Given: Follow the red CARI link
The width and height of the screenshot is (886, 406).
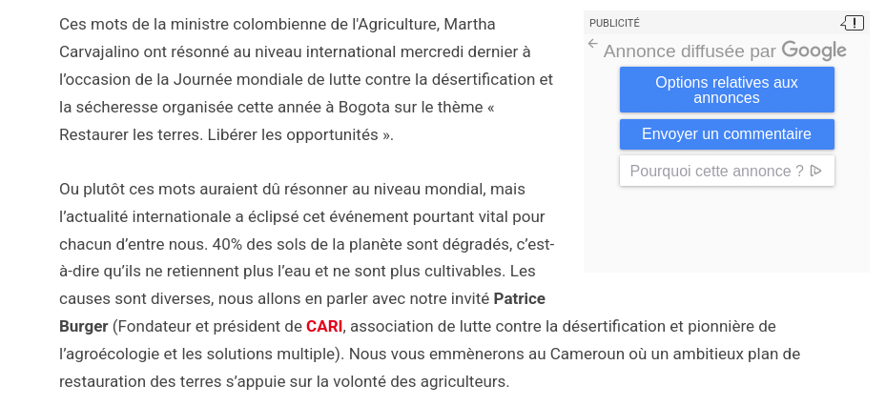Looking at the screenshot, I should 324,327.
